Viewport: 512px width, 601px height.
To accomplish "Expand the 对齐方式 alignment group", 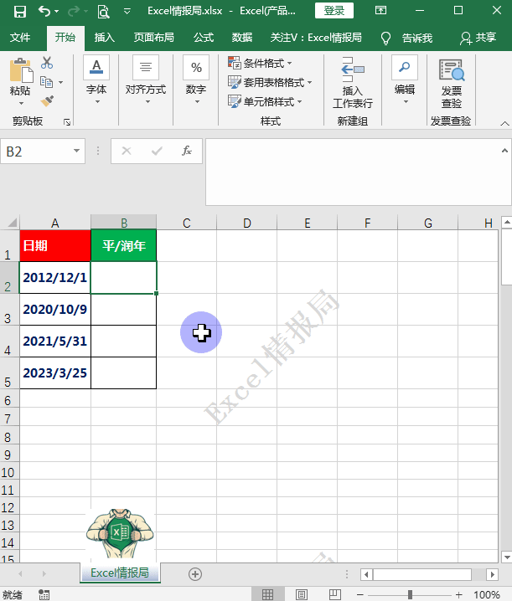I will pyautogui.click(x=146, y=80).
